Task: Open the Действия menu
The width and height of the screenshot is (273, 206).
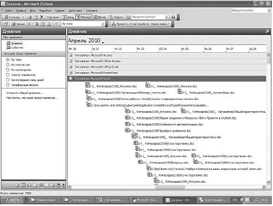Action: 75,11
